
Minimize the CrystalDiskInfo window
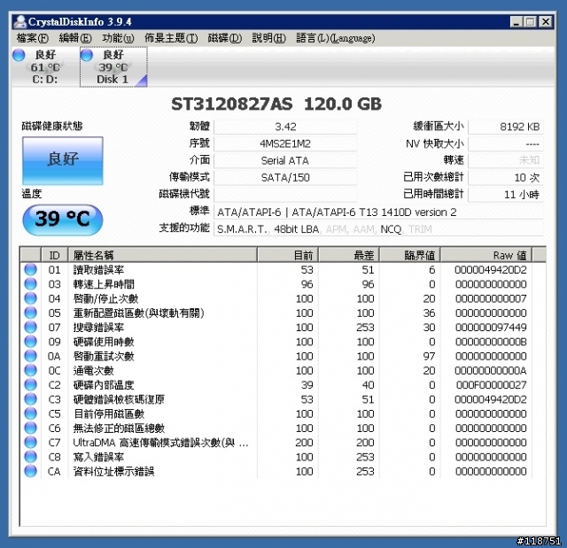tap(517, 22)
